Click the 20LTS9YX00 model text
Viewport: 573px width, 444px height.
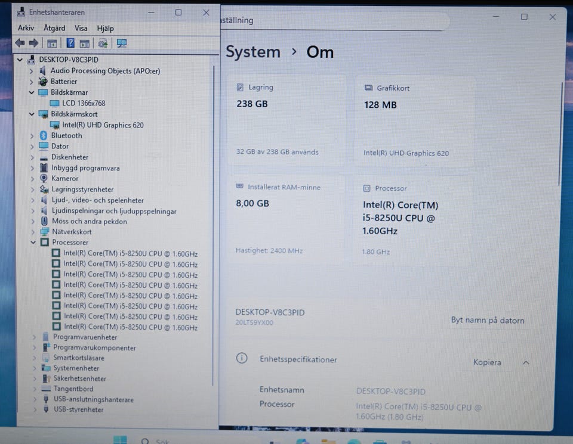coord(254,322)
